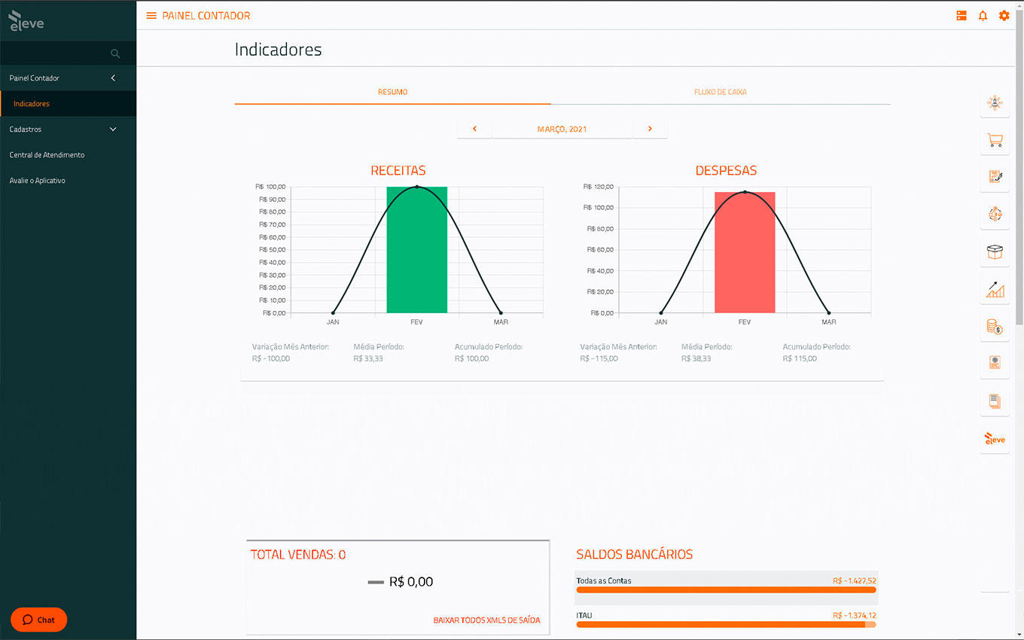Viewport: 1024px width, 640px height.
Task: Click the document signing pen icon
Action: pyautogui.click(x=995, y=177)
